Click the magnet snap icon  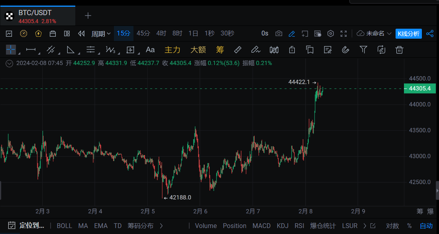[x=345, y=50]
